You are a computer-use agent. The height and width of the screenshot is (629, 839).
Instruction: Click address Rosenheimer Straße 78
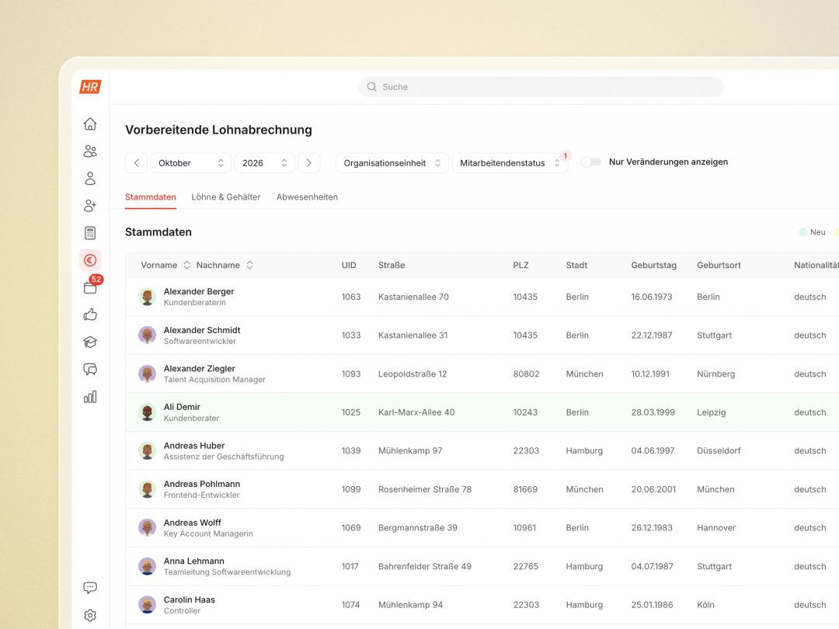[x=425, y=489]
